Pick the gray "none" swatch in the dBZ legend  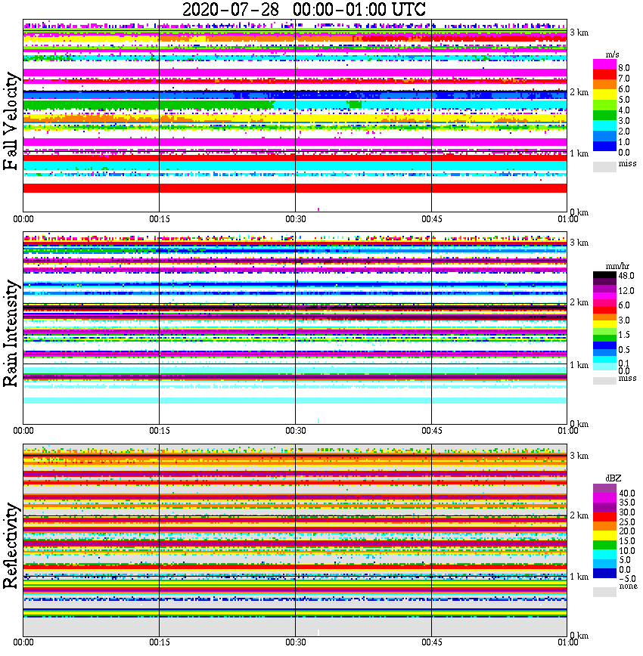click(604, 592)
